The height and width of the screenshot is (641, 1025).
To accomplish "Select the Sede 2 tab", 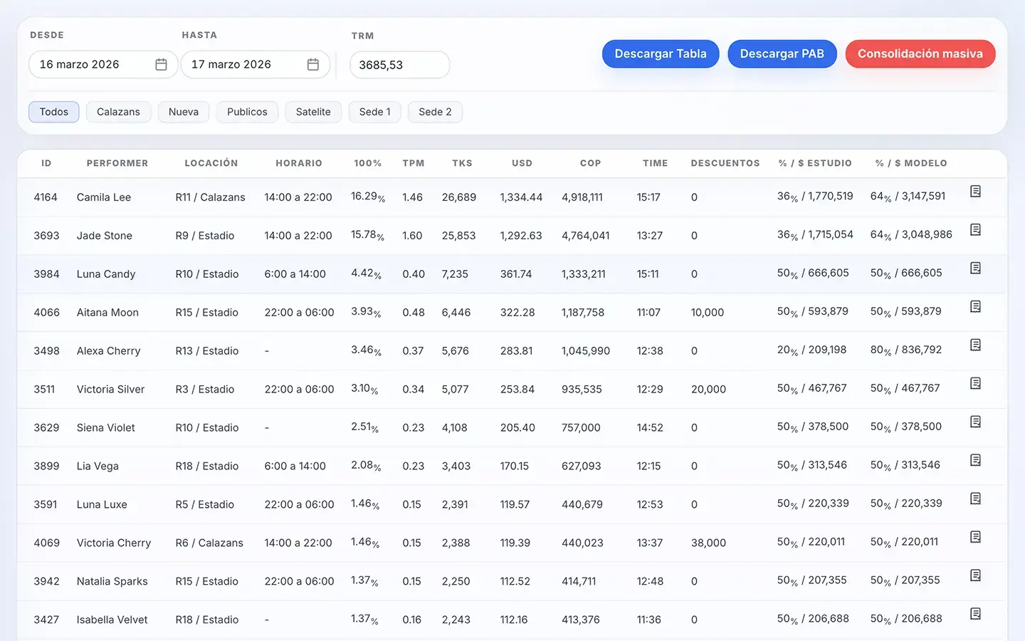I will pyautogui.click(x=435, y=112).
